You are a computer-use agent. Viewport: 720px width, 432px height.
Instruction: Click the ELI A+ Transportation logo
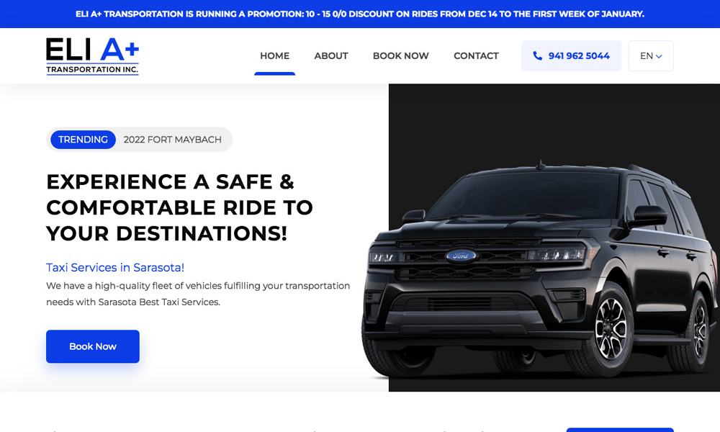coord(92,56)
